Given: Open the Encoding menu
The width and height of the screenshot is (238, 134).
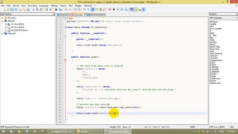Looking at the screenshot, I should point(32,6).
